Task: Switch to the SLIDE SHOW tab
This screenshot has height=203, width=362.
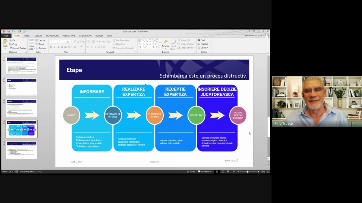Action: 85,36
